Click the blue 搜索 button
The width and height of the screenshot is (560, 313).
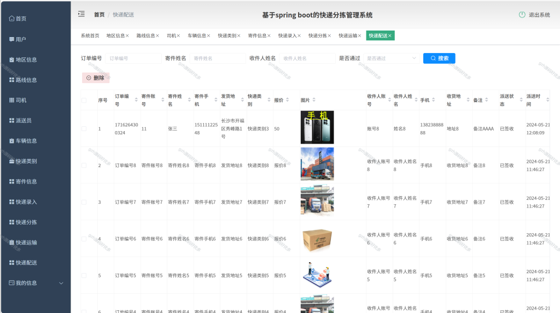[x=439, y=58]
